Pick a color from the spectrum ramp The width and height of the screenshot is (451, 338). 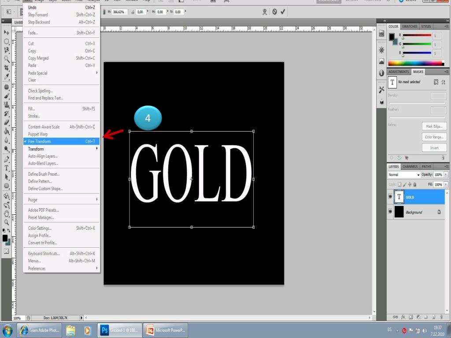click(416, 63)
